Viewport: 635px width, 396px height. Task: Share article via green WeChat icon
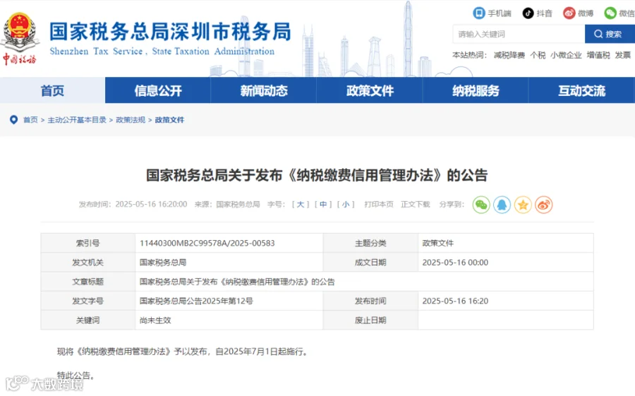click(481, 205)
